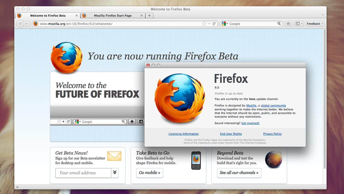Submit newsletter signup with the double-chevron button

click(x=115, y=173)
